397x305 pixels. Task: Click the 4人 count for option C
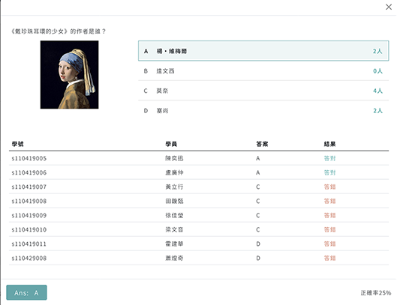coord(377,91)
